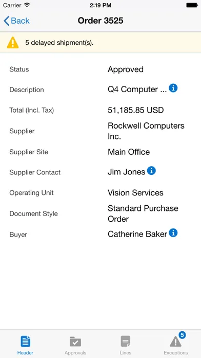201x358 pixels.
Task: Tap the Approved status value
Action: pos(126,69)
